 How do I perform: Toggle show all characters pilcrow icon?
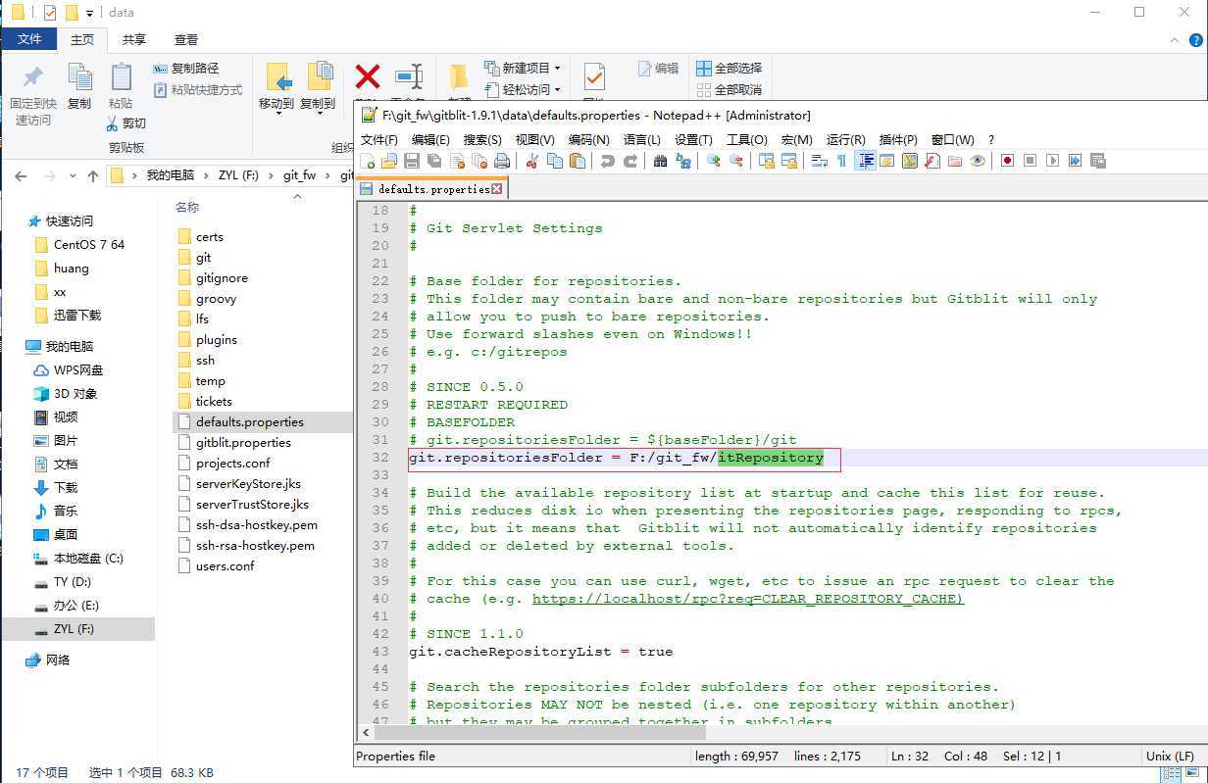[842, 161]
